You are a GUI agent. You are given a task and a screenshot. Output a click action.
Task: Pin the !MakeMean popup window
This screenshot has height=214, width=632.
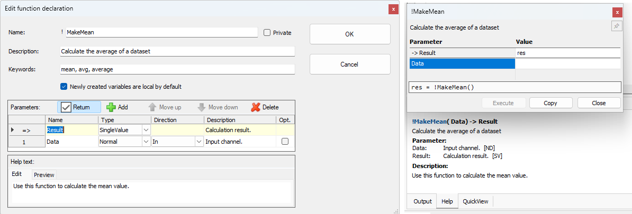[617, 26]
